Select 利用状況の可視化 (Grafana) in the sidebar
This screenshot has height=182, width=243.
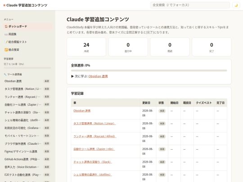[x=27, y=128]
